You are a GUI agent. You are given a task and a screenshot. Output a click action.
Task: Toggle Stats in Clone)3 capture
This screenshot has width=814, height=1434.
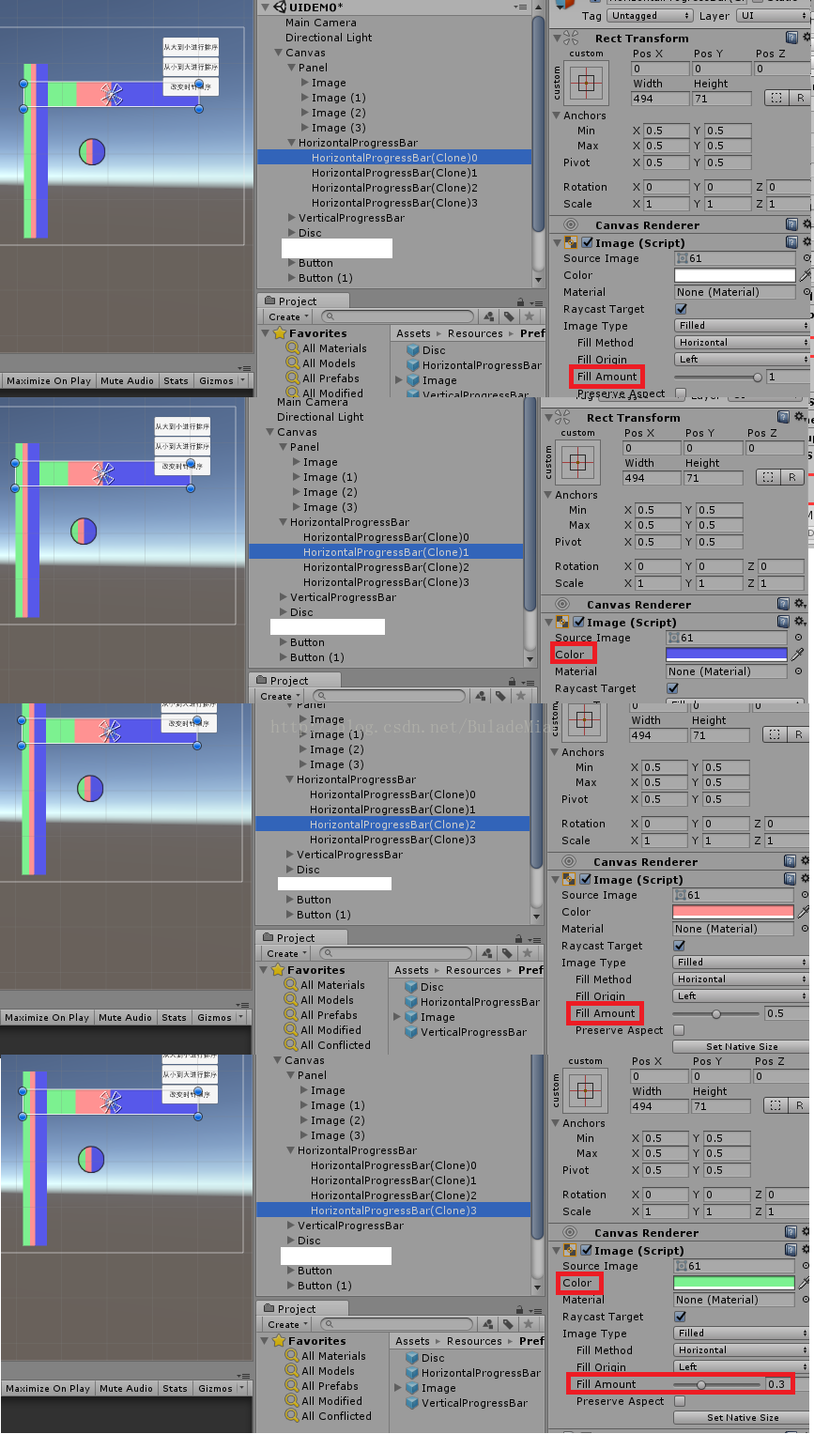pos(175,1389)
